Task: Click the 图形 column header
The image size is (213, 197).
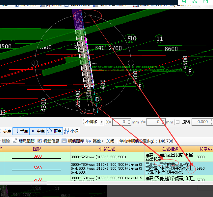Action: pos(37,149)
